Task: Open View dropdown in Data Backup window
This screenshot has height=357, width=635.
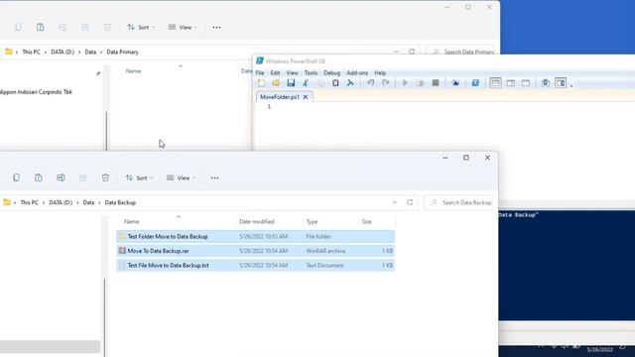Action: pyautogui.click(x=181, y=178)
